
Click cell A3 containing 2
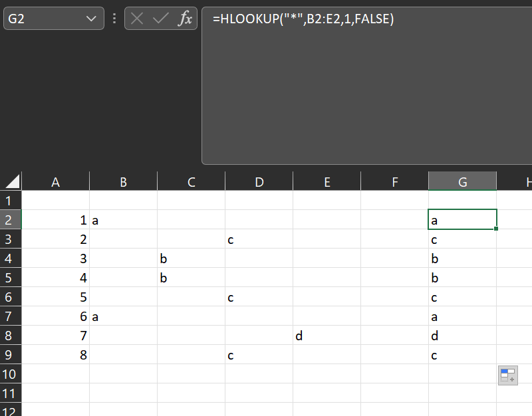tap(56, 239)
